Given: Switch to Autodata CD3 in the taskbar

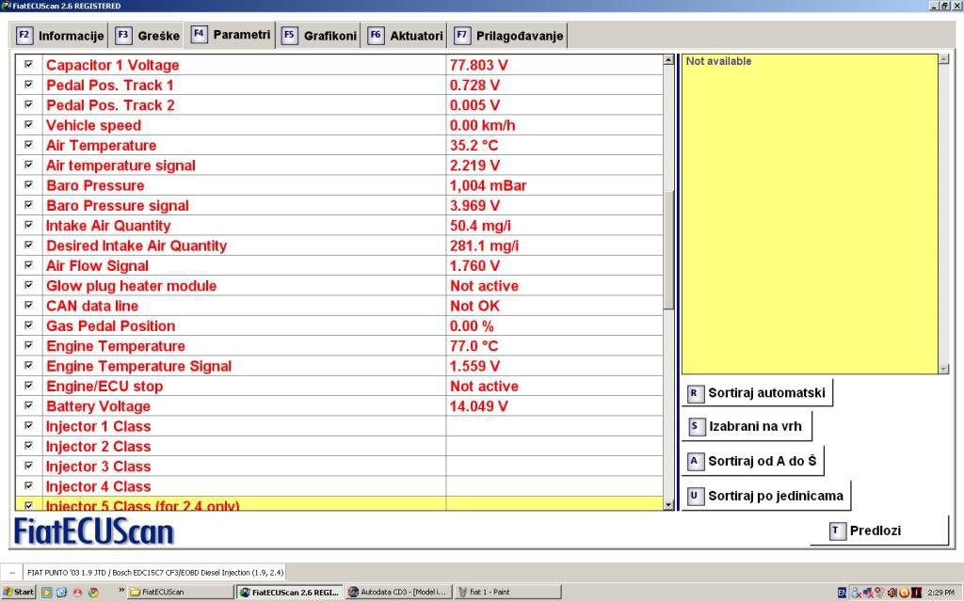Looking at the screenshot, I should (398, 593).
